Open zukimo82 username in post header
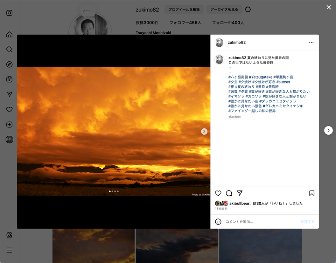Viewport: 336px width, 263px height. [237, 42]
